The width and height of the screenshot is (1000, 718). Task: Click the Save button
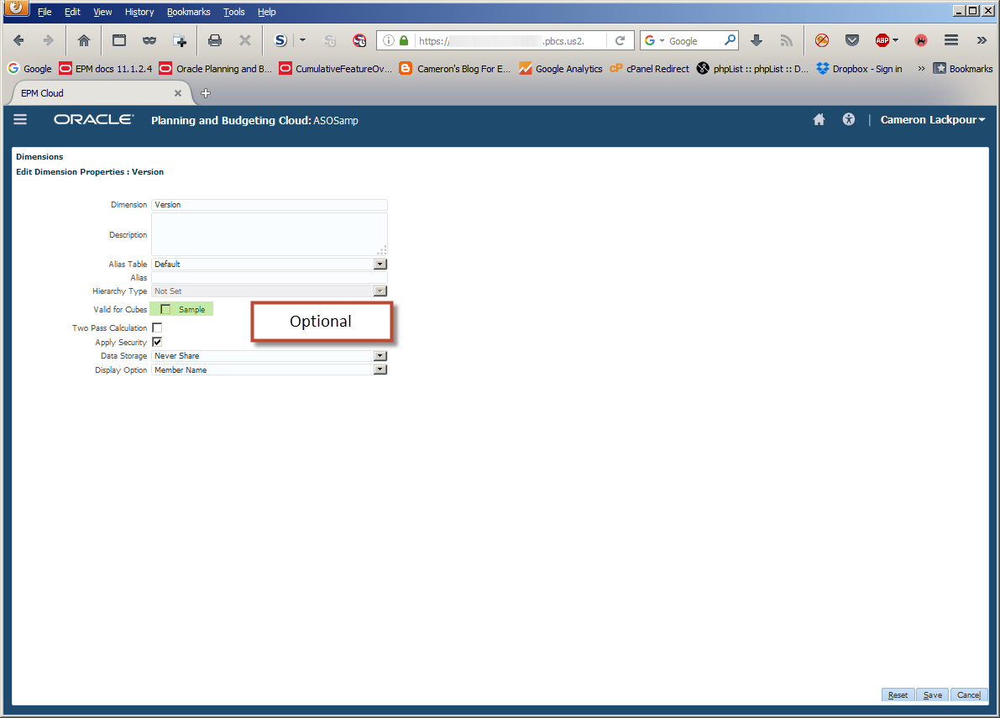coord(932,695)
